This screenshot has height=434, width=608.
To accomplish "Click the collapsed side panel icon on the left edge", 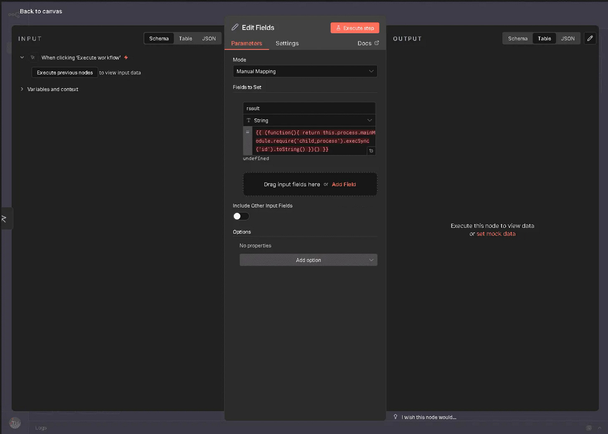I will 5,218.
